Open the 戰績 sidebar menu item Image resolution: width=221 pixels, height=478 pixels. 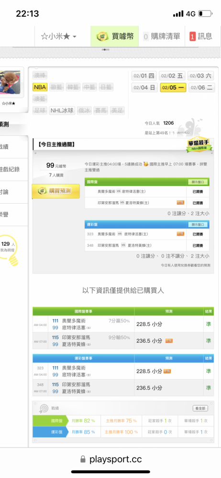pyautogui.click(x=14, y=147)
